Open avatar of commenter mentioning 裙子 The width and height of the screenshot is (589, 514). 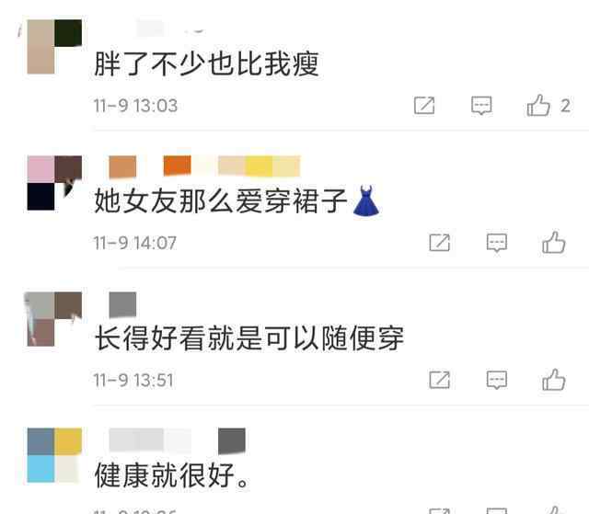click(54, 183)
